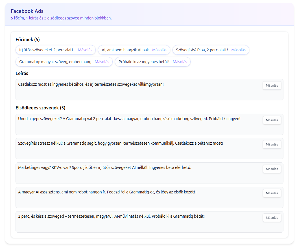Copy primary text starting 'A magyar AI asszisztens'
Screen dimensions: 297x247
point(272,193)
